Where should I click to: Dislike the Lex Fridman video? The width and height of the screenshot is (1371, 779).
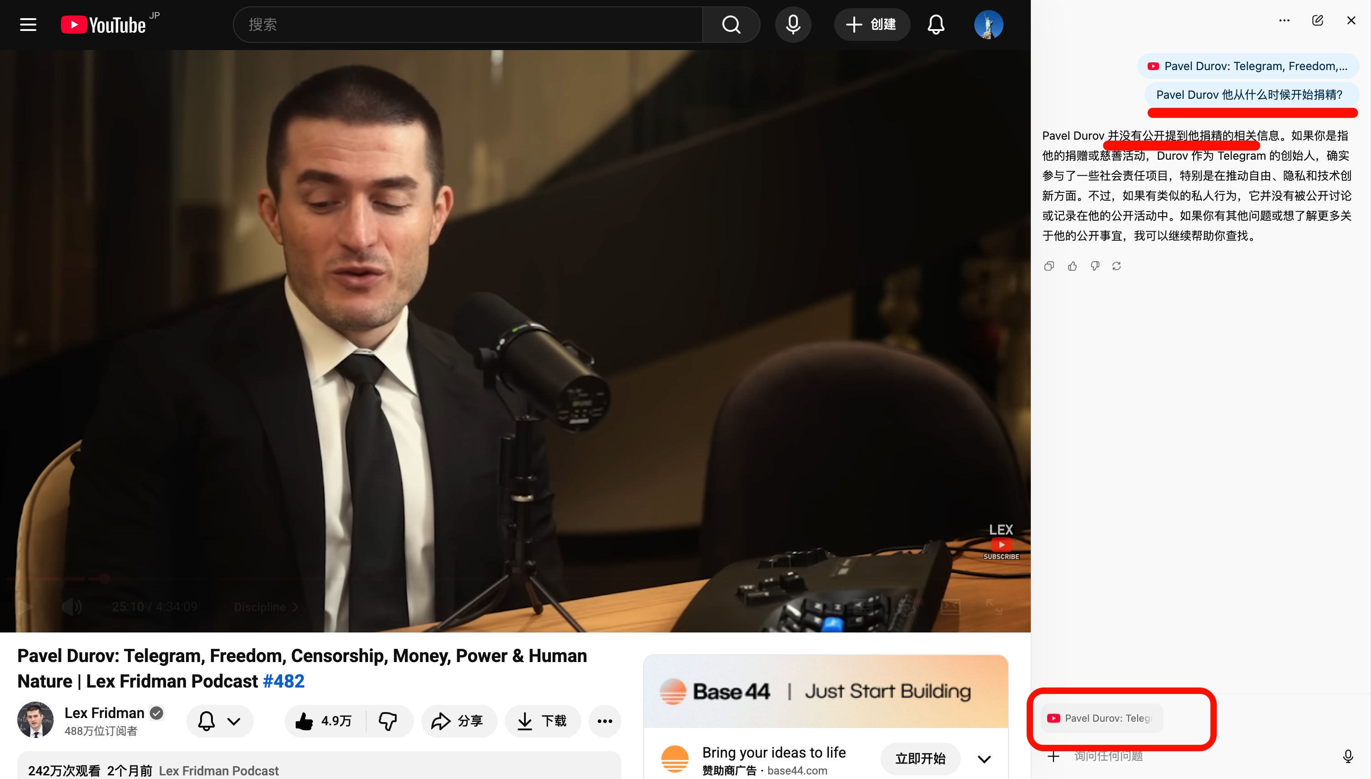(x=388, y=721)
